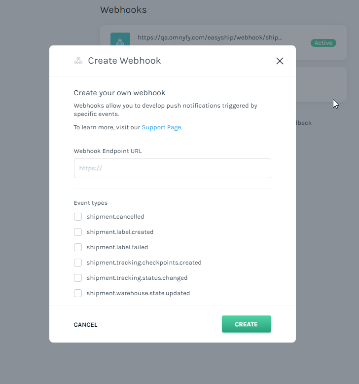Click the teal webhook icon in background card
Viewport: 359px width, 384px height.
[x=120, y=39]
